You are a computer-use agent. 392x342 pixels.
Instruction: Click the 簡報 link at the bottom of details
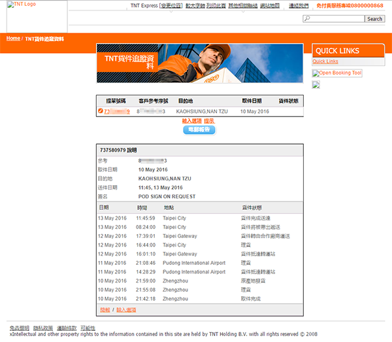coord(105,310)
